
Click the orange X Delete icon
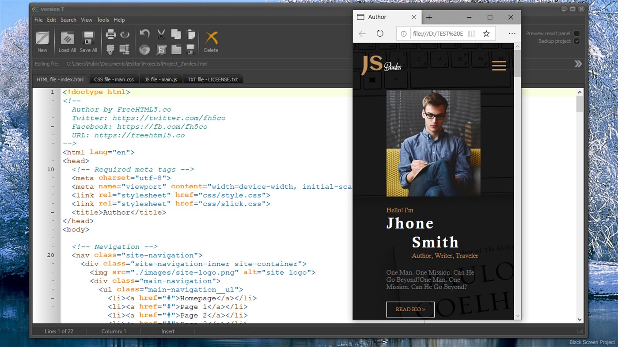pos(211,38)
